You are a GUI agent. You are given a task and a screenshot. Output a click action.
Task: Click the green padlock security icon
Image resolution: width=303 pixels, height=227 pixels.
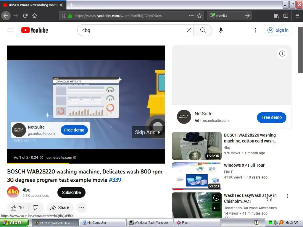click(70, 16)
